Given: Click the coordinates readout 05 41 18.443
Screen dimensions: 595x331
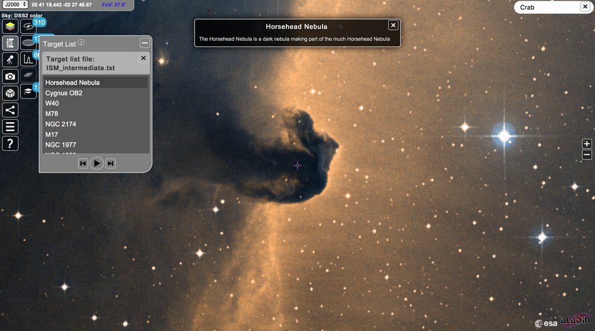Looking at the screenshot, I should tap(62, 5).
